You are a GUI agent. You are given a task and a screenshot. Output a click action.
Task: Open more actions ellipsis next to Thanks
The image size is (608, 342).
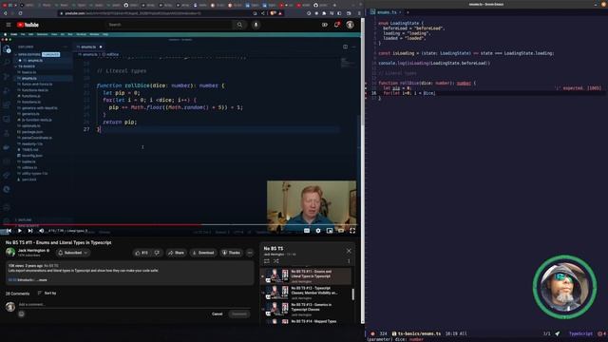click(x=250, y=253)
